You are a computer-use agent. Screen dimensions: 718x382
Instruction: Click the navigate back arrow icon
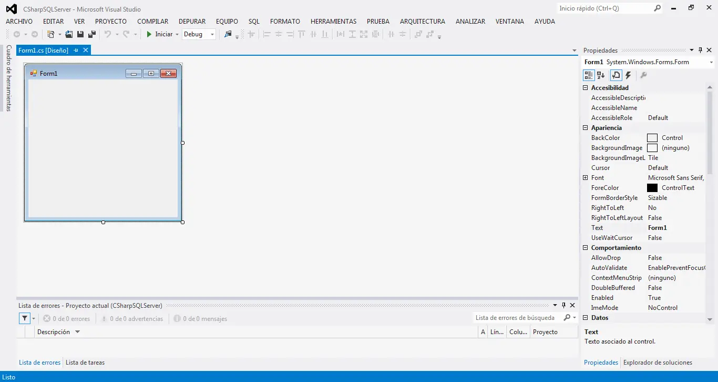pyautogui.click(x=17, y=34)
